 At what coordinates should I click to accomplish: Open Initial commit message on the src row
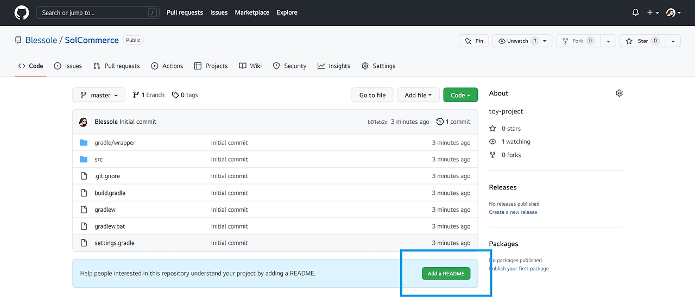pos(230,160)
